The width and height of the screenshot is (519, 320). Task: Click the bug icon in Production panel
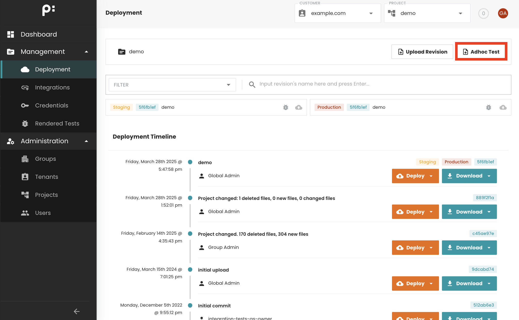click(x=489, y=107)
